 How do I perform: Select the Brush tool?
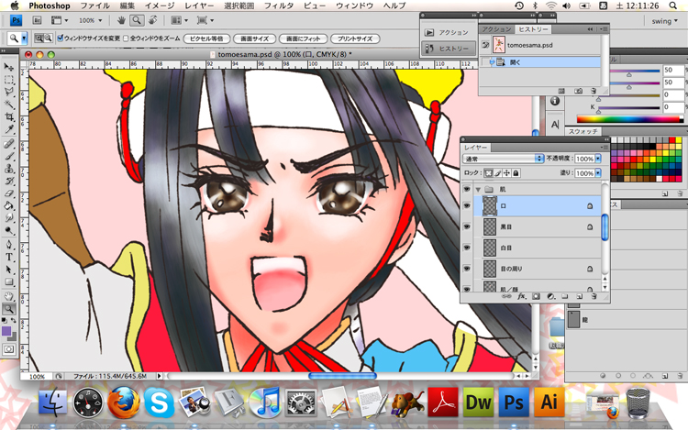click(9, 156)
